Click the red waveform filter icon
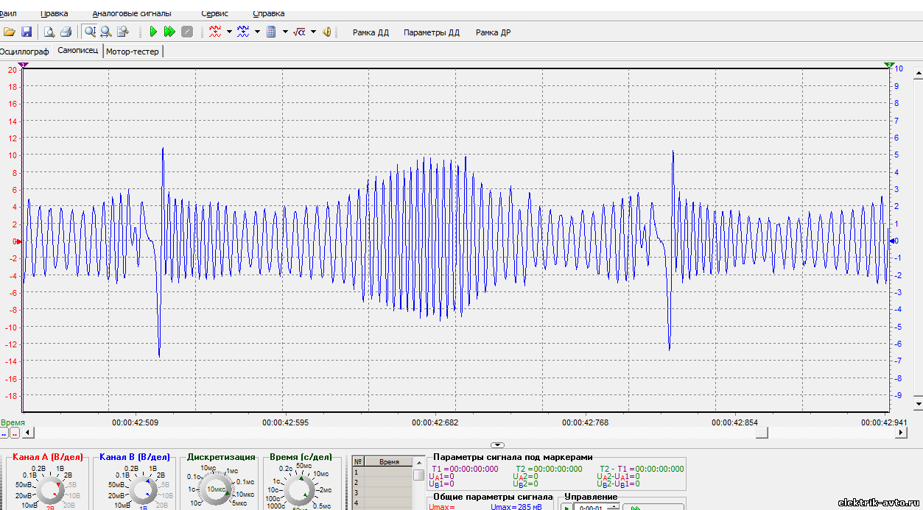Image resolution: width=923 pixels, height=510 pixels. pyautogui.click(x=215, y=32)
